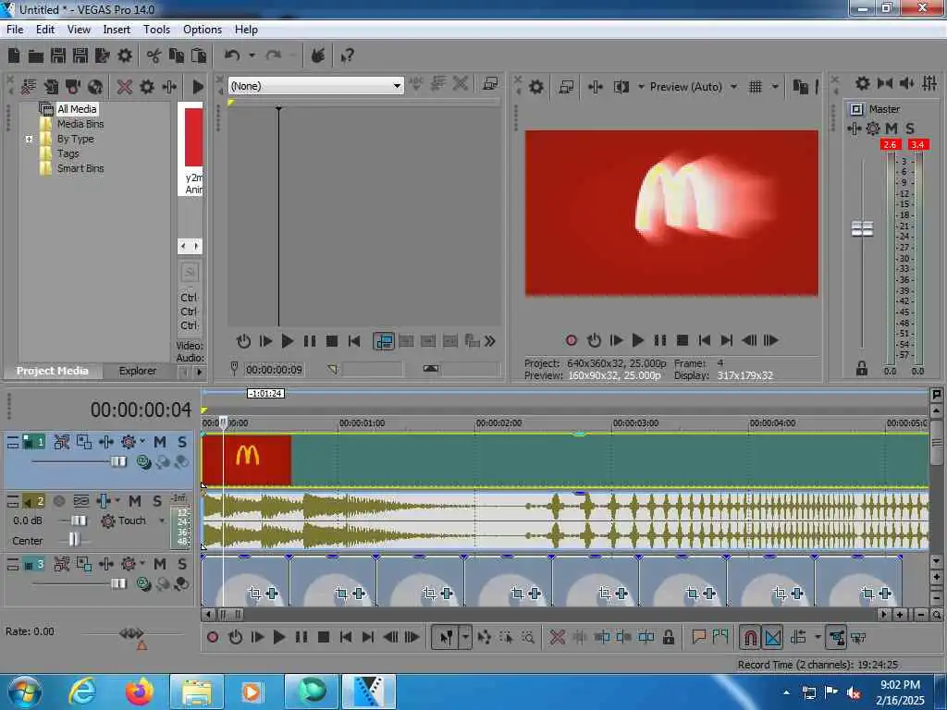Toggle automatic crossfades button

tap(772, 637)
